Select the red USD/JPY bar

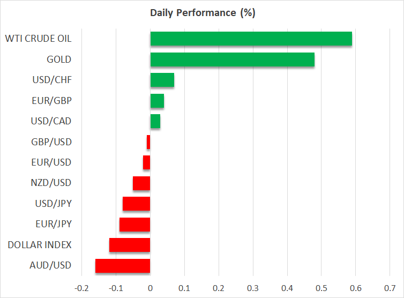pos(136,204)
